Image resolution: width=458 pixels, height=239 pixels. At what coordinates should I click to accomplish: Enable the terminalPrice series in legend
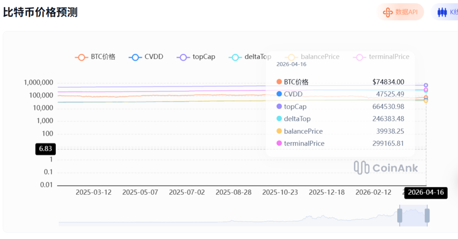(382, 57)
